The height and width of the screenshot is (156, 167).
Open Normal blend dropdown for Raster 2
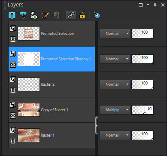click(x=115, y=84)
